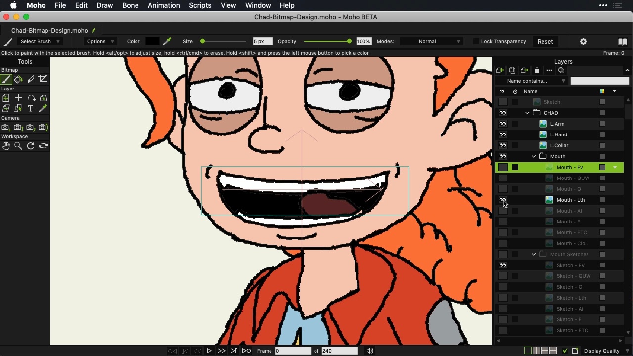The width and height of the screenshot is (633, 356).
Task: Open the Animation menu
Action: tap(164, 5)
